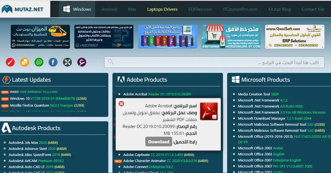Viewport: 331px width, 173px height.
Task: Open the TH3P store banner ad
Action: [104, 37]
